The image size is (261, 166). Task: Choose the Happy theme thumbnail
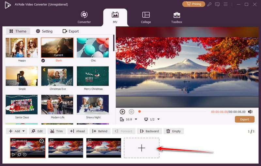(x=22, y=48)
